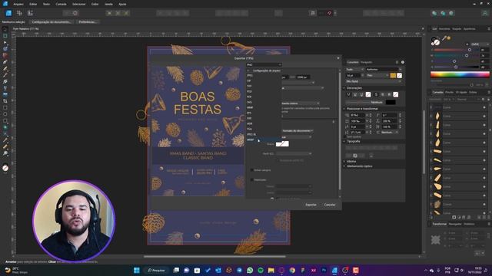Open the Selecionar menu

coord(78,4)
